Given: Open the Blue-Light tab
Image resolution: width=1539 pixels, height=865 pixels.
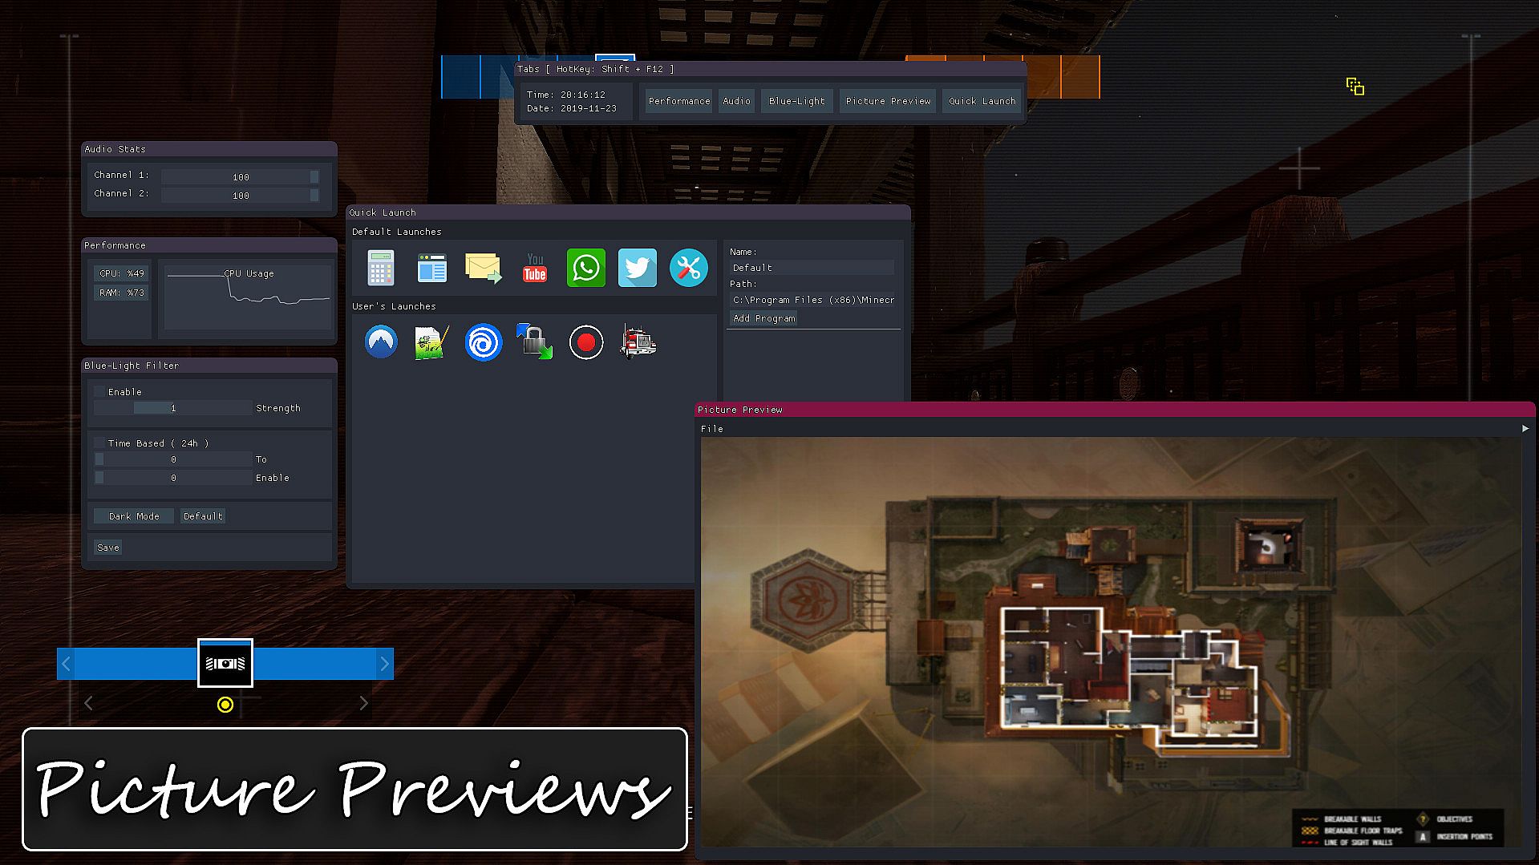Looking at the screenshot, I should point(797,101).
